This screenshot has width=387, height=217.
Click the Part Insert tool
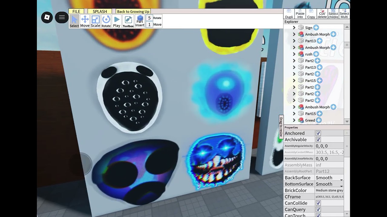(140, 21)
